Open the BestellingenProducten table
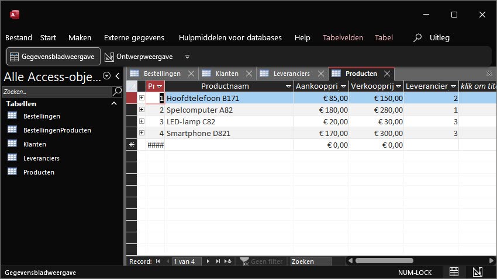This screenshot has width=497, height=279. click(x=49, y=130)
